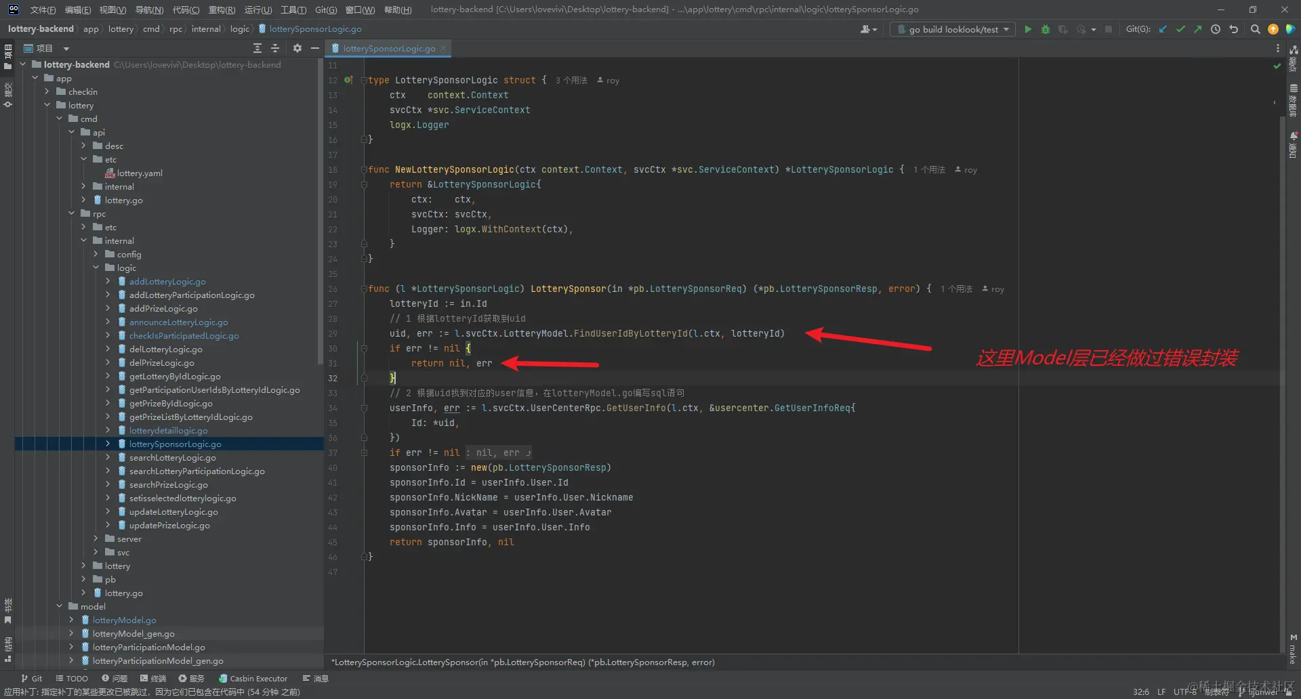This screenshot has width=1301, height=699.
Task: Show Git history clock icon
Action: click(1216, 29)
